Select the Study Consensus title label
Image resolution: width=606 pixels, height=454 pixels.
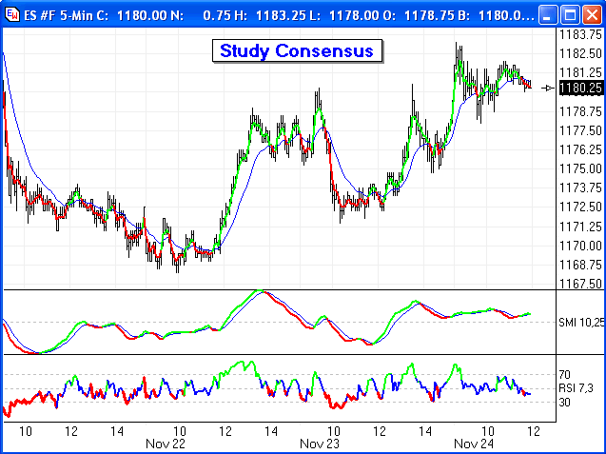(x=297, y=50)
